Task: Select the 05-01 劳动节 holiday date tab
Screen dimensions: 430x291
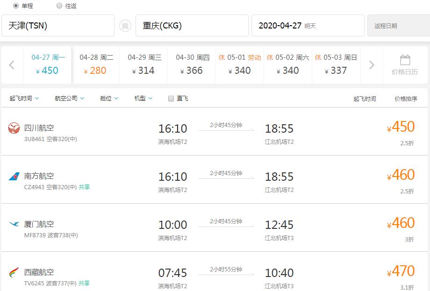Action: (x=239, y=65)
